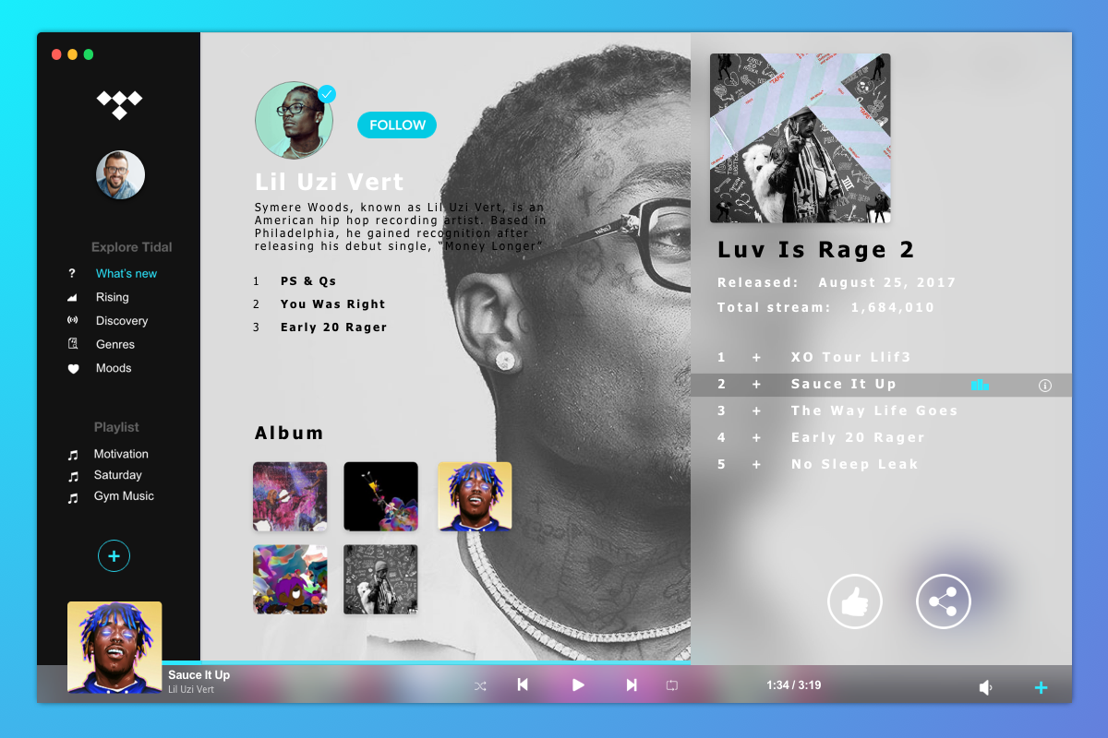This screenshot has height=738, width=1108.
Task: Click the Genres icon
Action: point(72,344)
